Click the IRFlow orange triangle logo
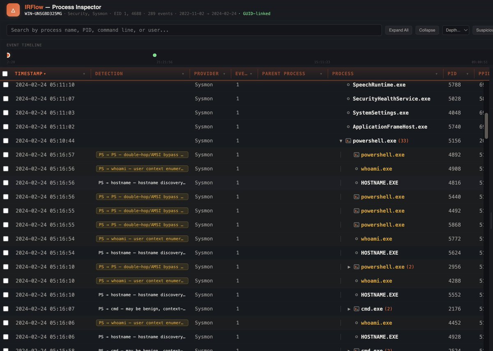The height and width of the screenshot is (351, 493). coord(13,10)
